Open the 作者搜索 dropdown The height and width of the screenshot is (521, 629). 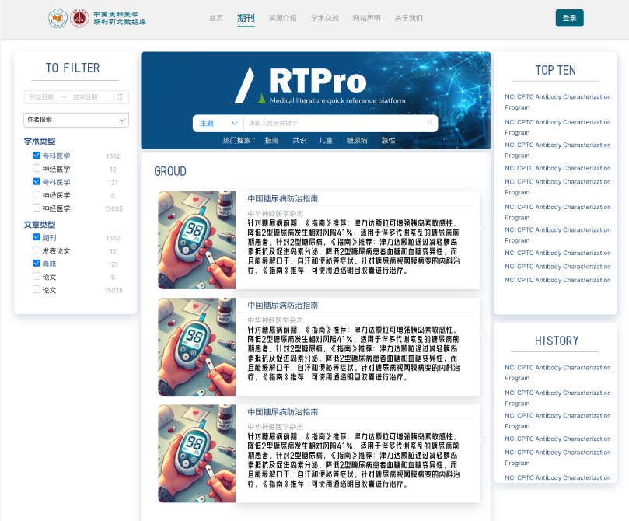coord(76,120)
